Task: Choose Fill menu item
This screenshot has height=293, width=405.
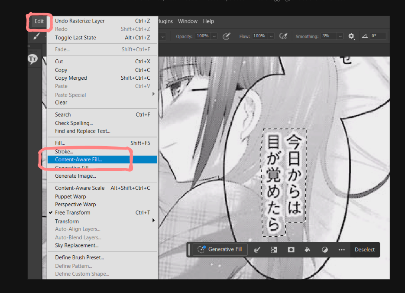Action: point(103,143)
